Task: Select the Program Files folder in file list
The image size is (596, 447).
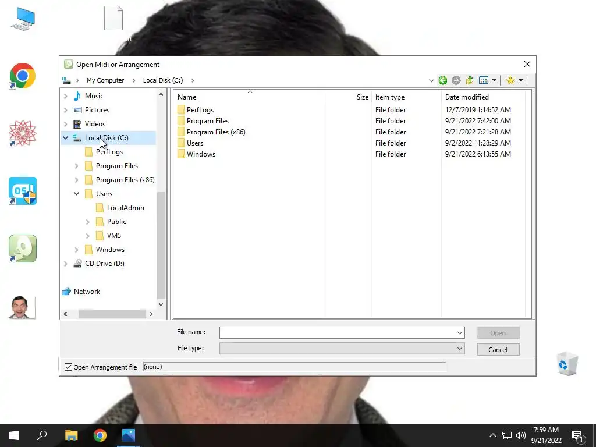Action: (x=208, y=121)
